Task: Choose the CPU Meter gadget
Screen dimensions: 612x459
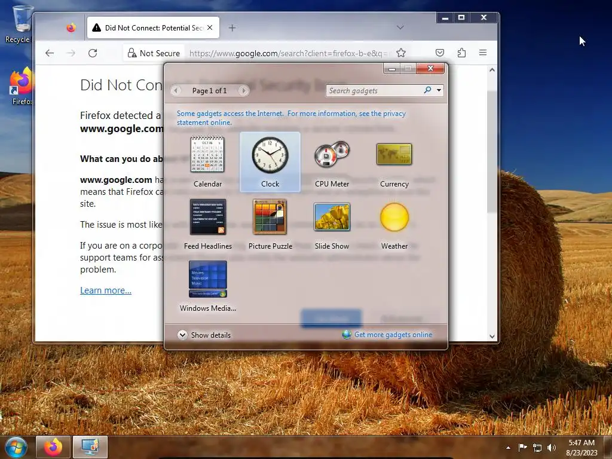Action: click(332, 161)
